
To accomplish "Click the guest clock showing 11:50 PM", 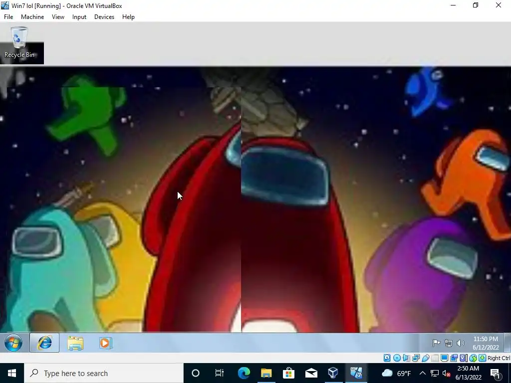I will 486,343.
